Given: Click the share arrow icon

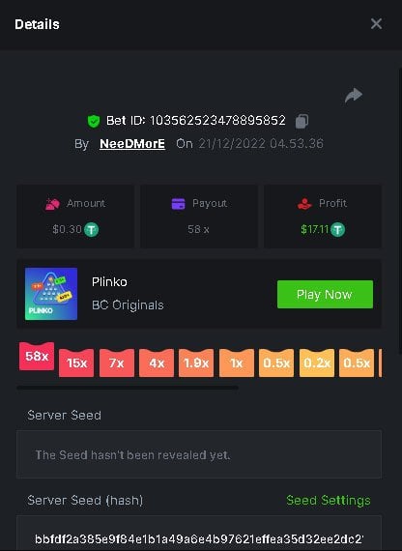Looking at the screenshot, I should pos(354,96).
